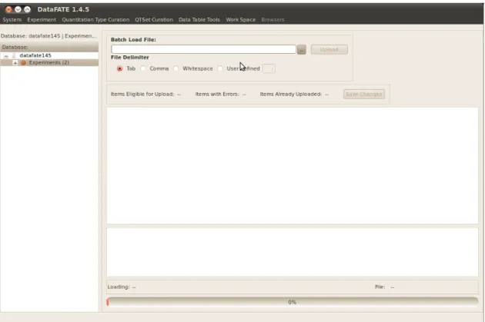The height and width of the screenshot is (322, 485).
Task: Click the datafate145 database icon
Action: pos(14,56)
